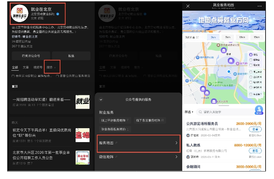Click the 城市副中心站 subway marker on map
The height and width of the screenshot is (179, 274).
[x=198, y=57]
